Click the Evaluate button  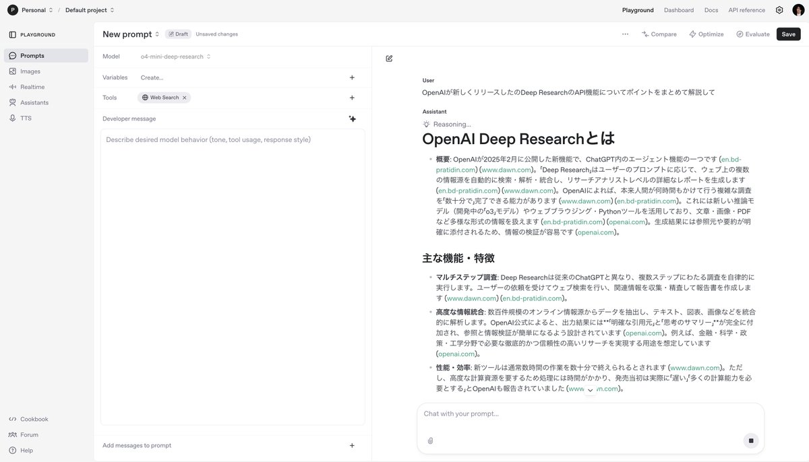click(x=753, y=34)
